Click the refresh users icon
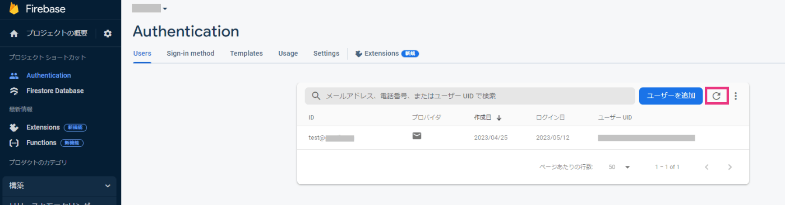This screenshot has height=205, width=785. [716, 96]
